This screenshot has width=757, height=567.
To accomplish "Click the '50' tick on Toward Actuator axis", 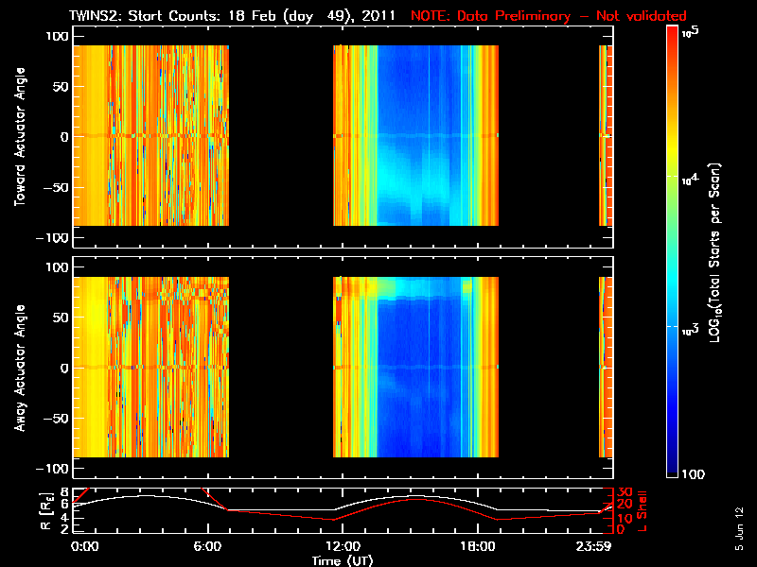I will pos(61,87).
